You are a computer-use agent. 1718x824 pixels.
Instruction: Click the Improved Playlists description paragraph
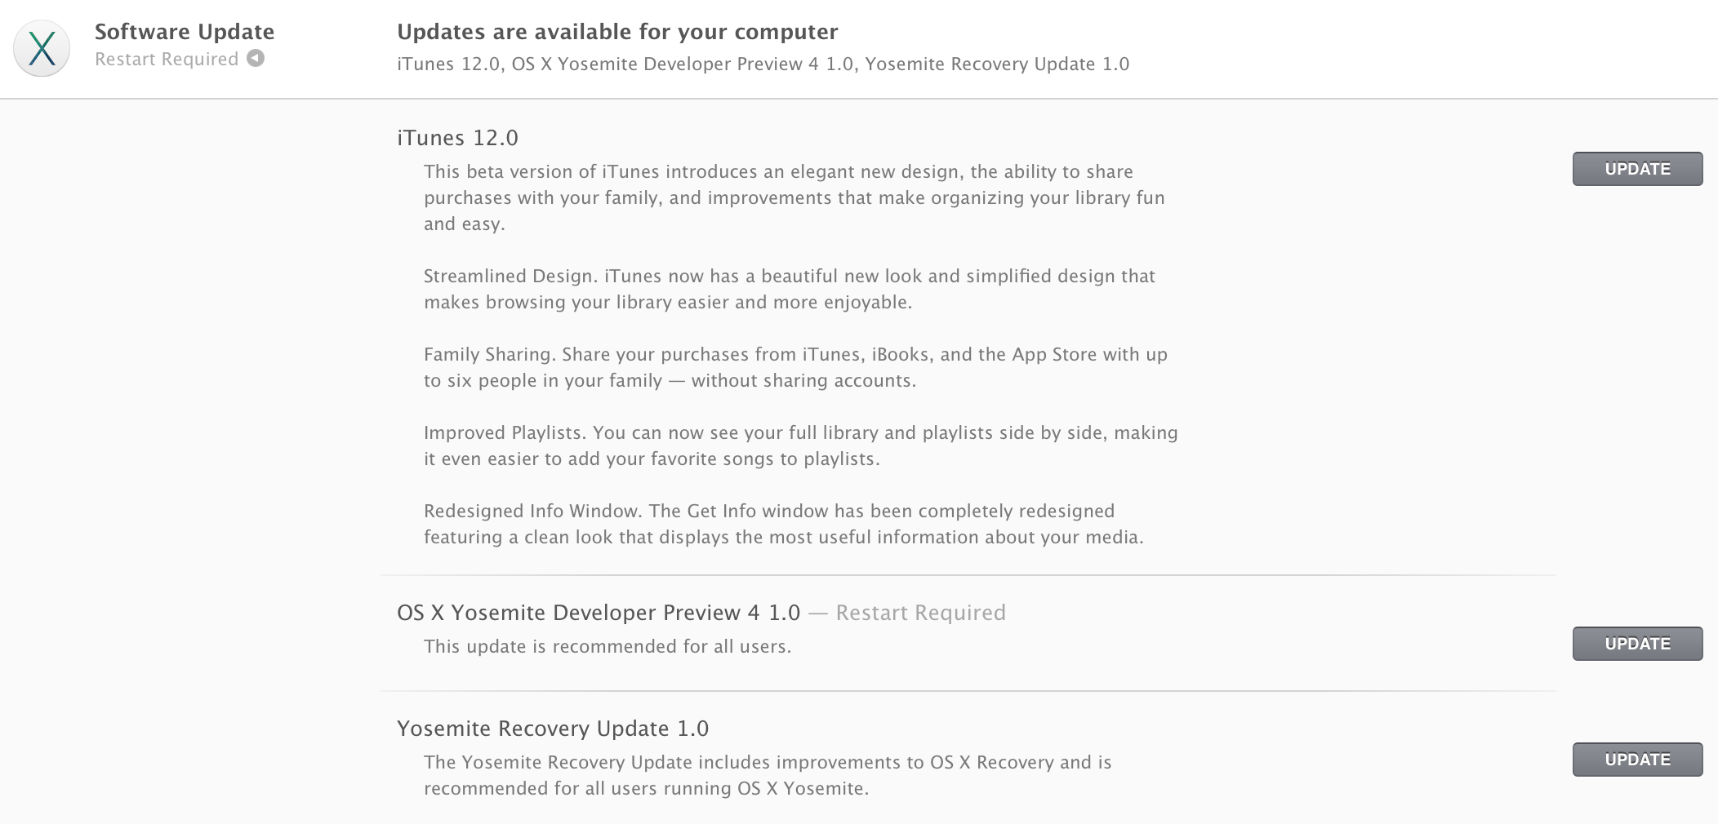[x=800, y=445]
